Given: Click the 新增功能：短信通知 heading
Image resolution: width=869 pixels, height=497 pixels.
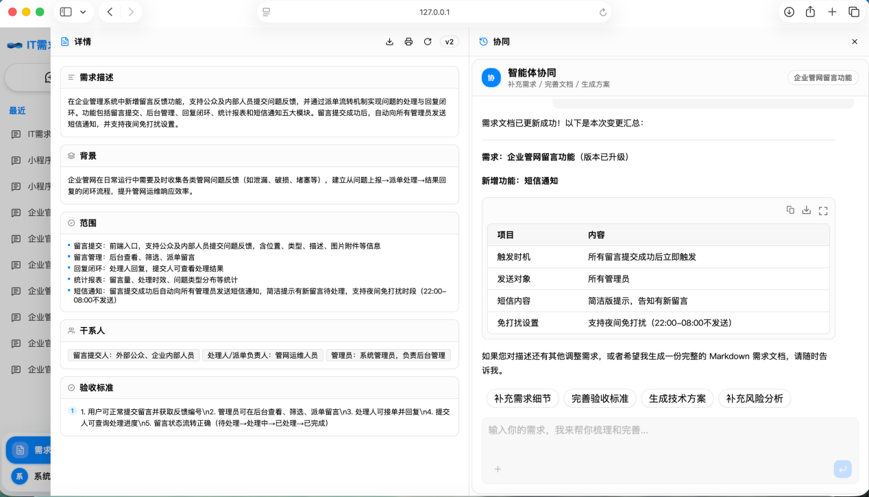Looking at the screenshot, I should [519, 181].
